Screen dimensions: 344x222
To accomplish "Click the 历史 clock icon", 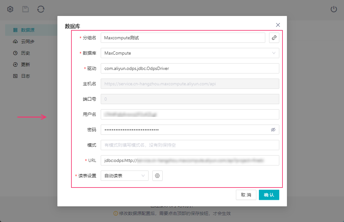I will [15, 53].
